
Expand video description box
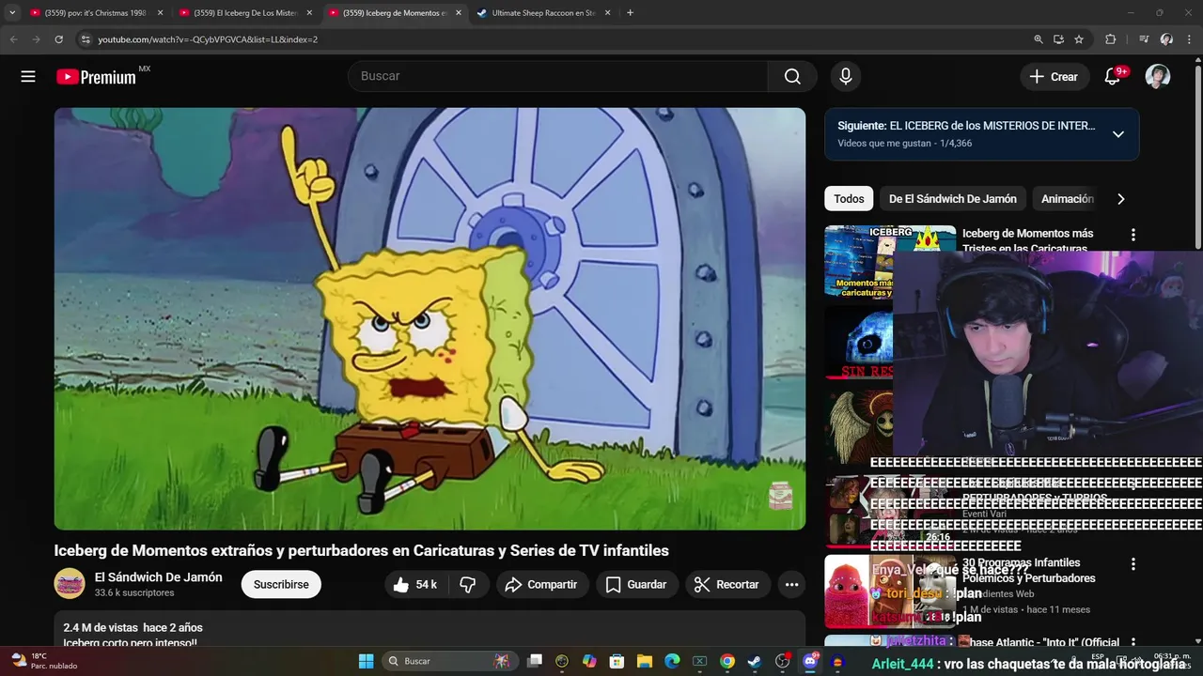(x=430, y=629)
